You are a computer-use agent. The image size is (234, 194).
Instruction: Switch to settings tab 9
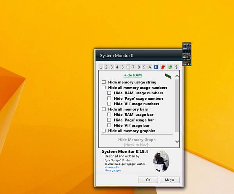tap(144, 67)
